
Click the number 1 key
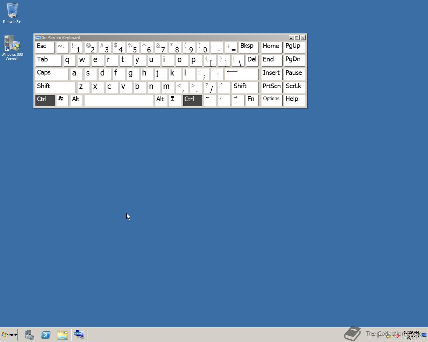pyautogui.click(x=77, y=47)
